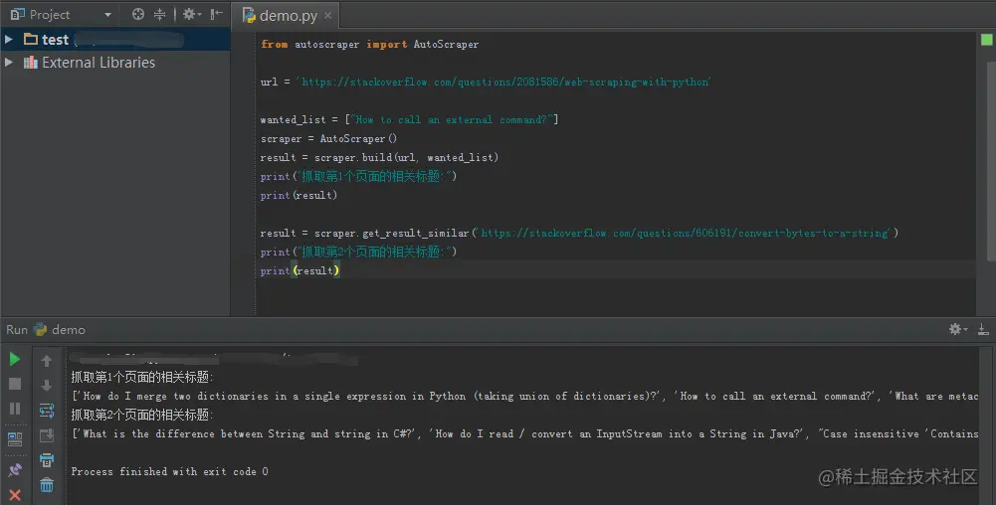Click the Up stack trace arrow icon
The height and width of the screenshot is (505, 996).
pyautogui.click(x=47, y=361)
